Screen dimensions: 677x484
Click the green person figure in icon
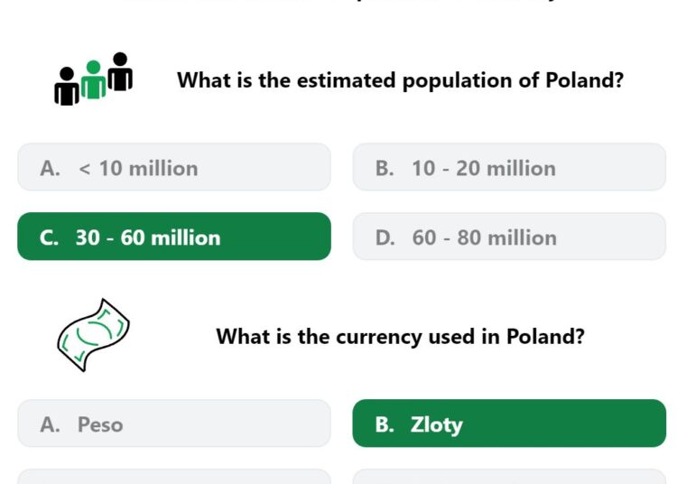(93, 79)
